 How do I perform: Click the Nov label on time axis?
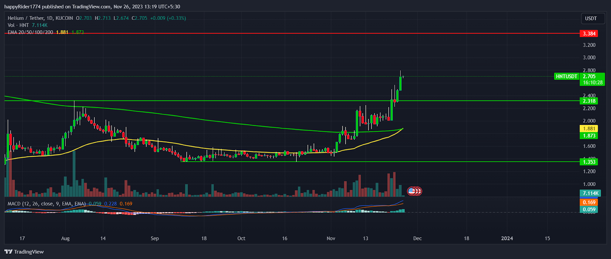coord(331,238)
